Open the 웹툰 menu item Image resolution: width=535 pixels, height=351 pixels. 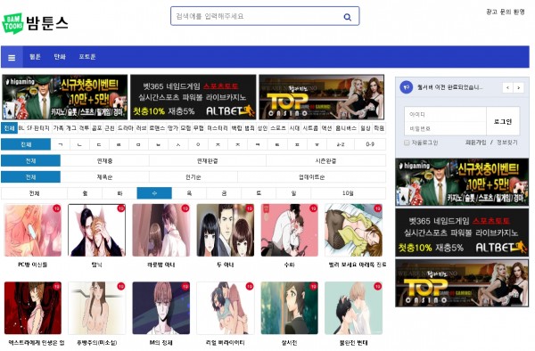(x=35, y=57)
